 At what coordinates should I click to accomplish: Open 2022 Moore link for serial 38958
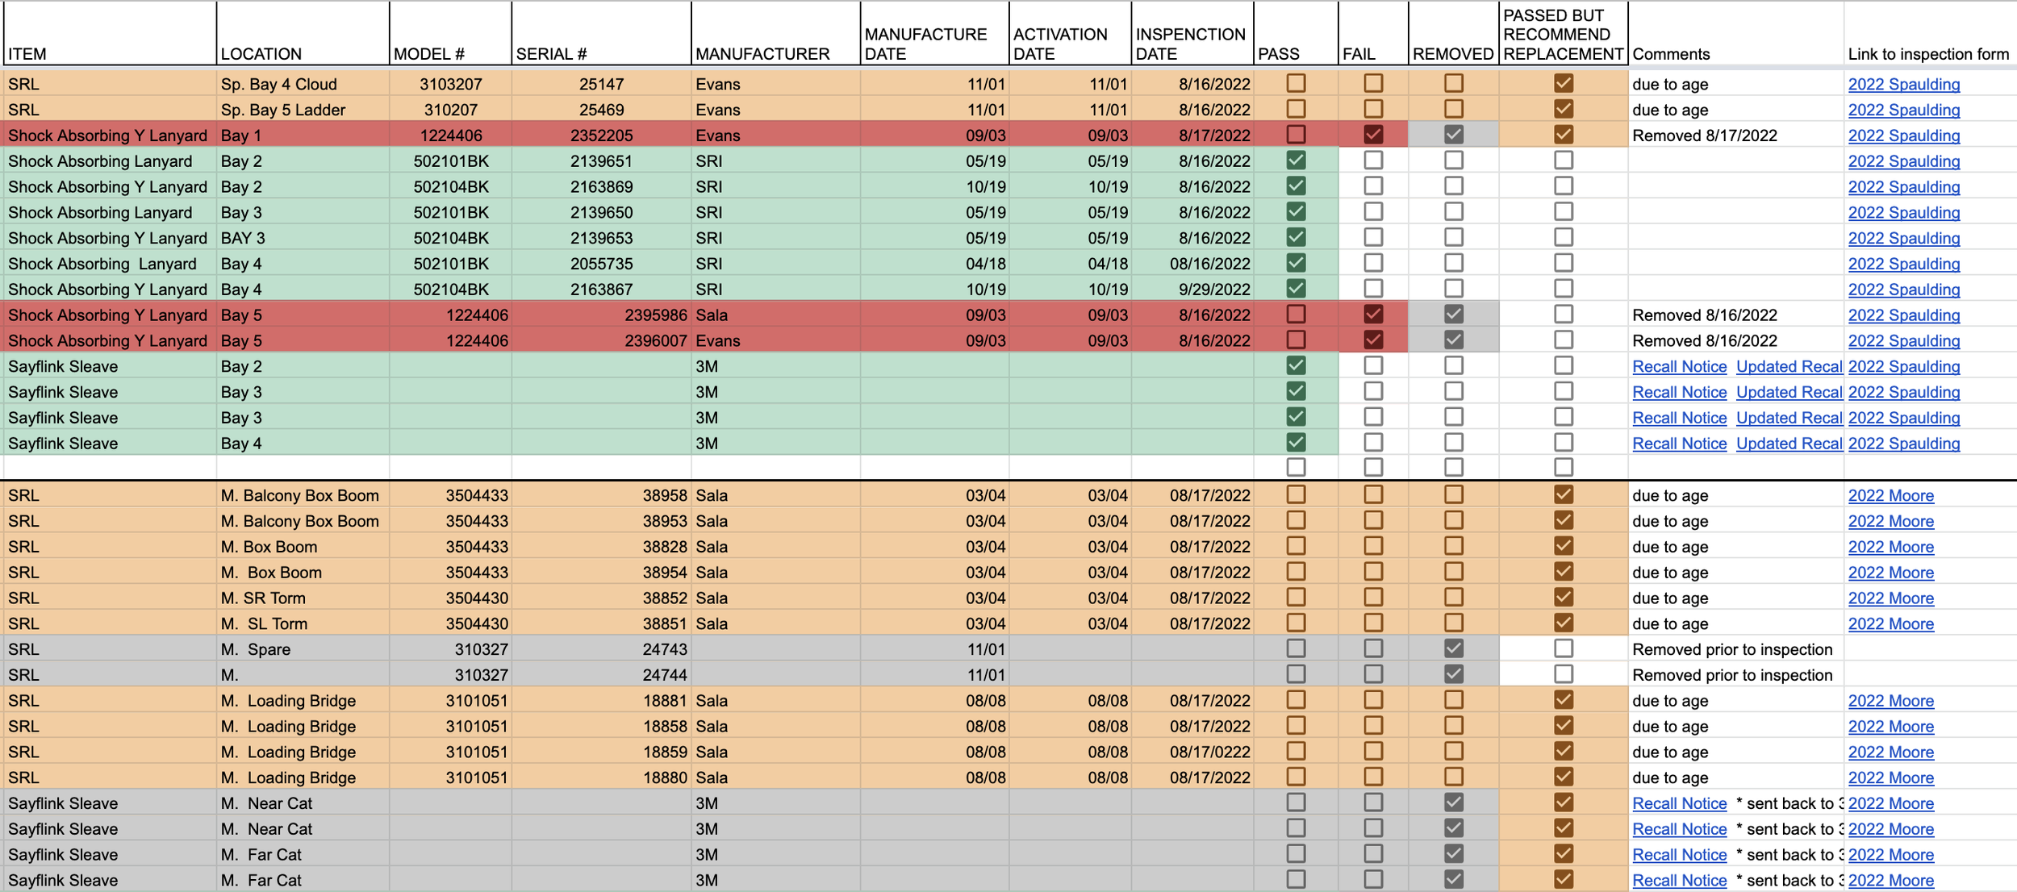tap(1891, 495)
